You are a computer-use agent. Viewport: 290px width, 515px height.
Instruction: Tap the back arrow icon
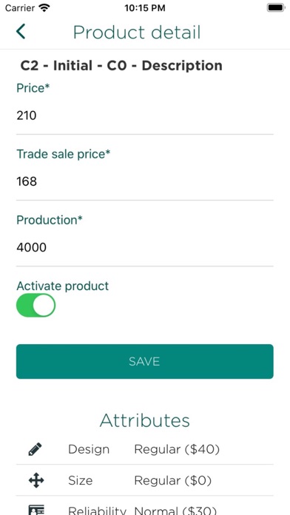[x=21, y=32]
